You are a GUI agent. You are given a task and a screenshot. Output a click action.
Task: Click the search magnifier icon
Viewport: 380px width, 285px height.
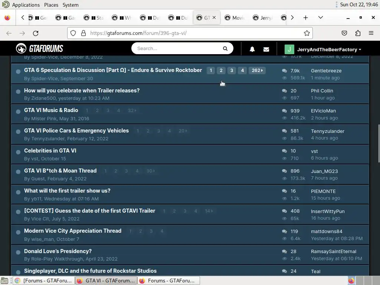225,49
